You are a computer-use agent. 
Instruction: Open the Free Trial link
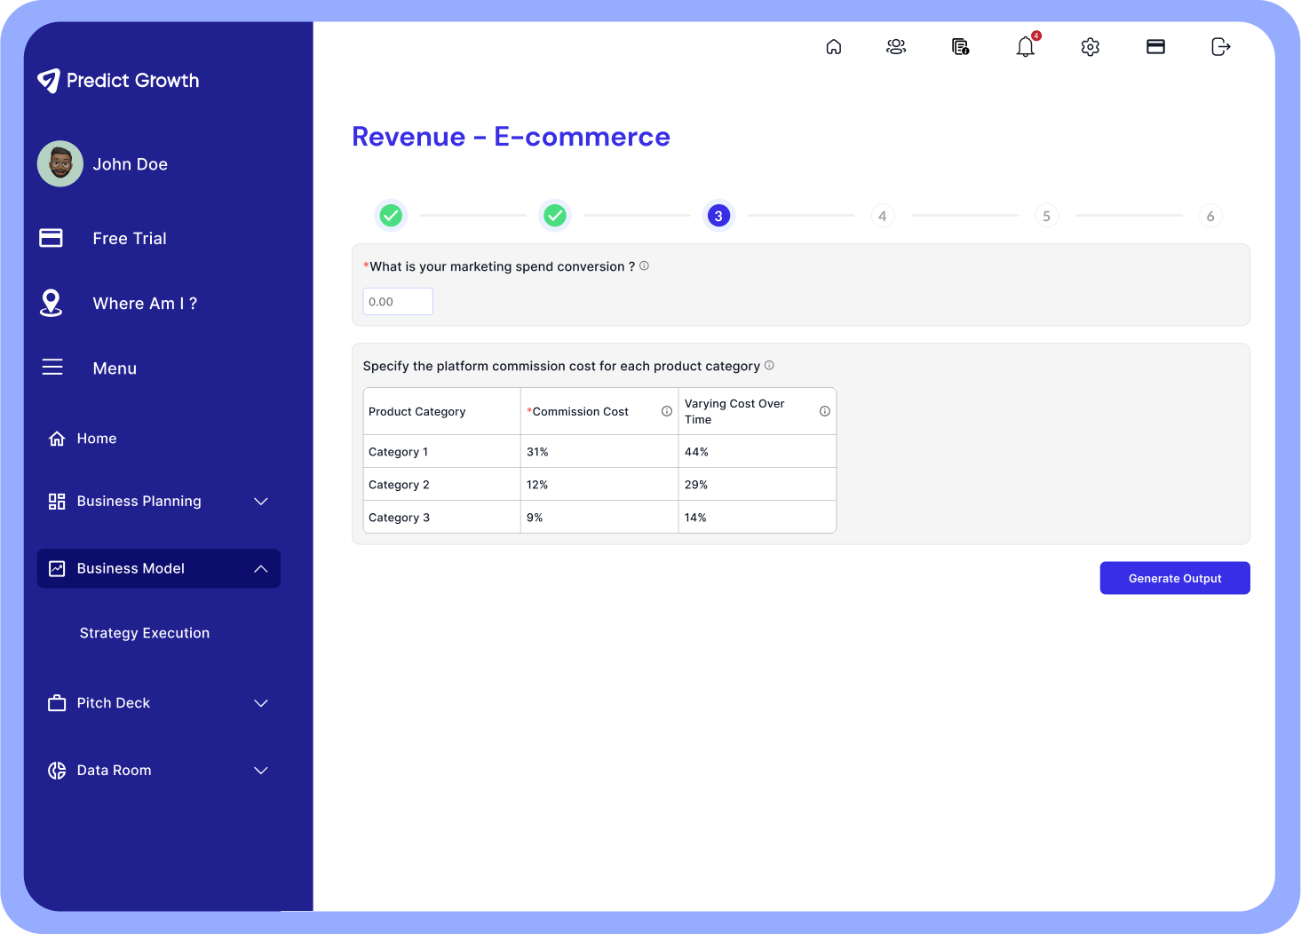130,239
